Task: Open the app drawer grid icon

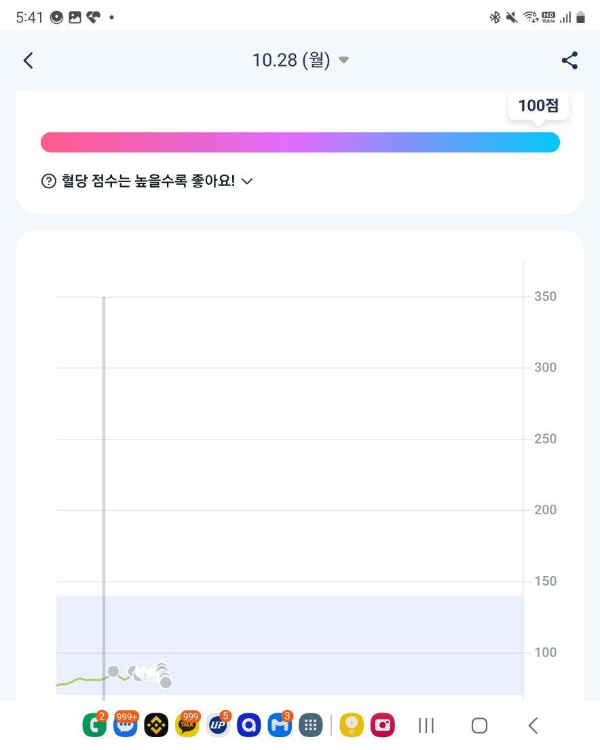Action: [x=310, y=726]
